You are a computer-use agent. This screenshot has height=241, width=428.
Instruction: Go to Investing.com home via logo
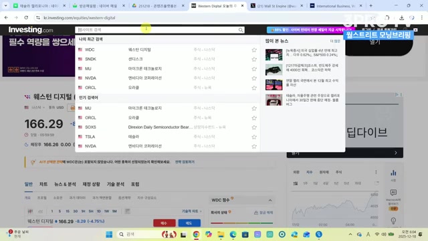(31, 29)
